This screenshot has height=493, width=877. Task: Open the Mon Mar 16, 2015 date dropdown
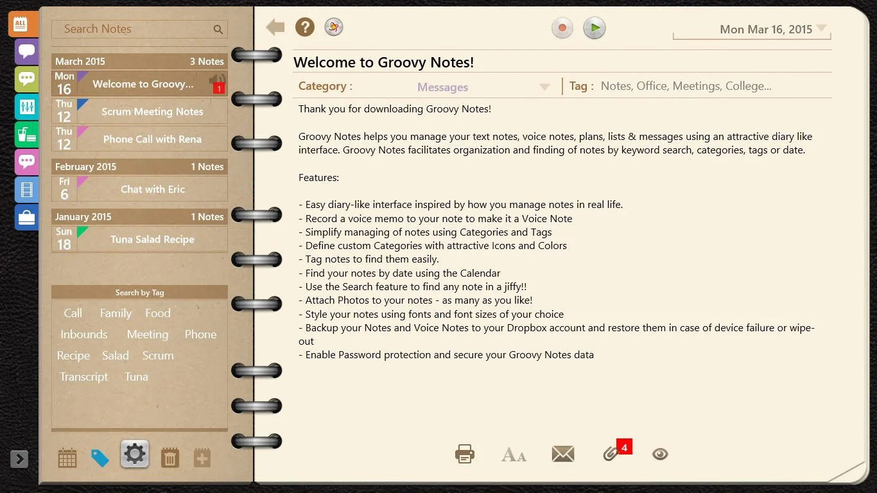(752, 30)
